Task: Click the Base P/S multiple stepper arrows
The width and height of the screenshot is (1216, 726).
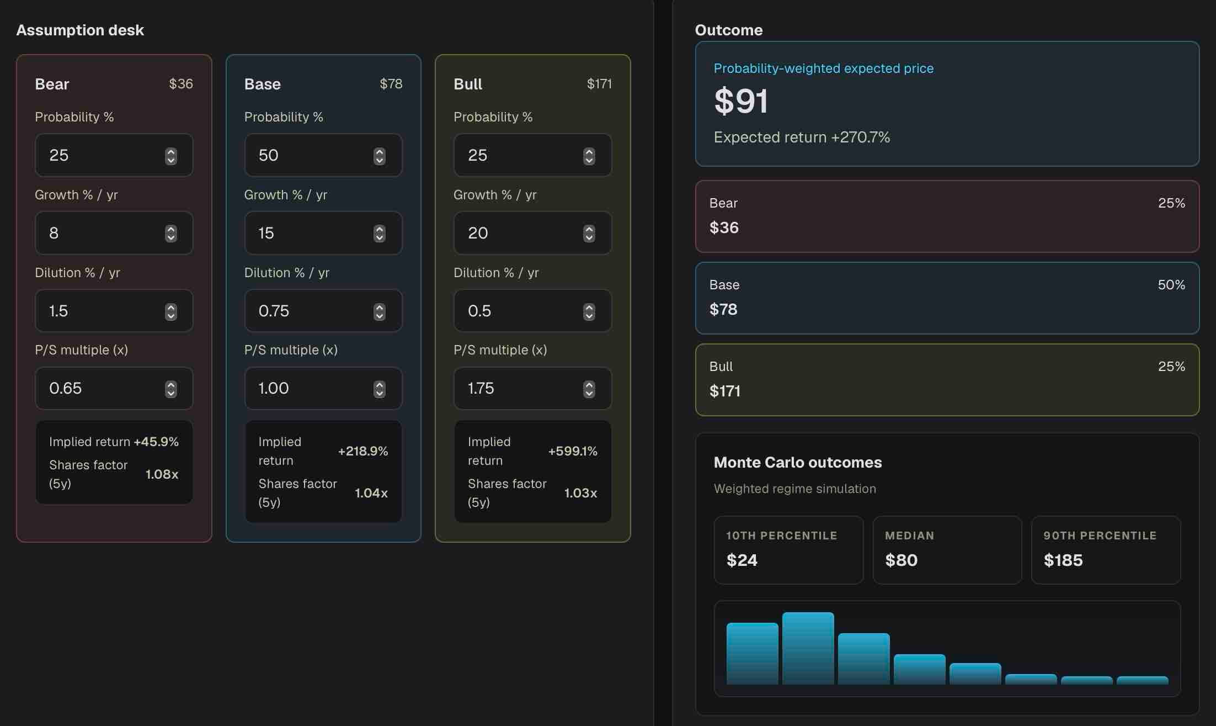Action: pos(380,389)
